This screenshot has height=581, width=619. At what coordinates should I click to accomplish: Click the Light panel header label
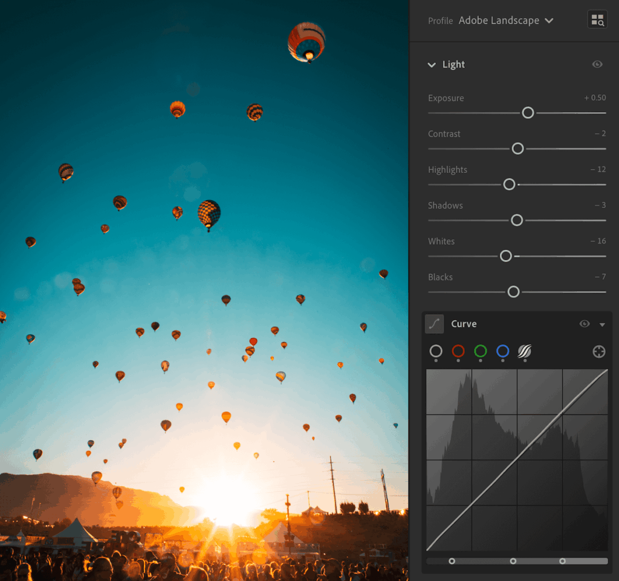coord(453,64)
